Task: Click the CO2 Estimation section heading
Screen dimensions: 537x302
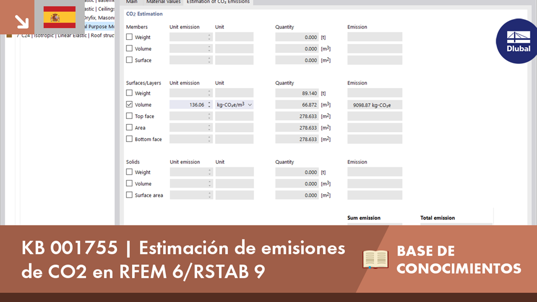Action: (x=144, y=14)
